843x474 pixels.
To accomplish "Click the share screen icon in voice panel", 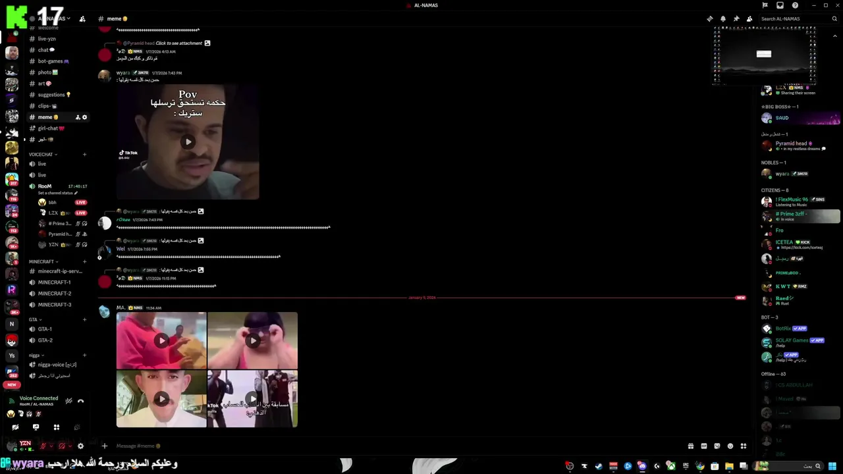I will [x=36, y=427].
